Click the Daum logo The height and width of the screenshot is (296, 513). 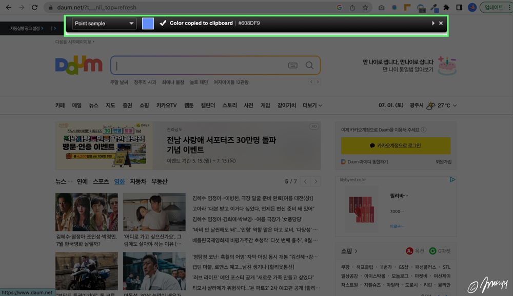(79, 65)
